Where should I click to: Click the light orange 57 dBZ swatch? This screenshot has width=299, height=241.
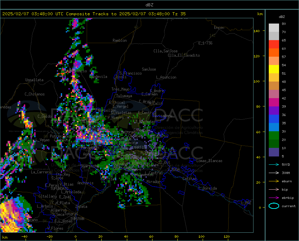[274, 61]
